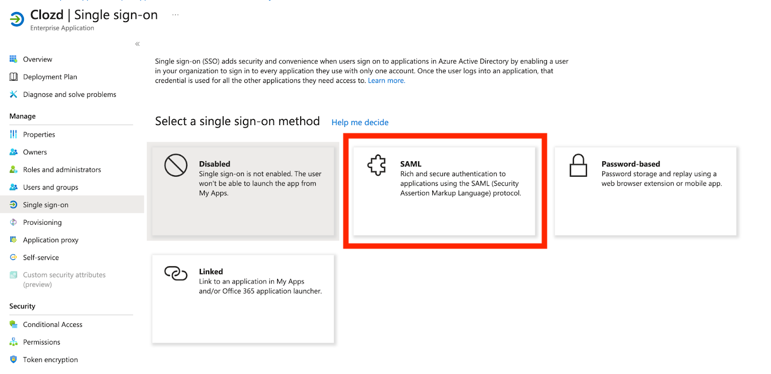Select the Provisioning menu item
771x374 pixels.
point(42,222)
